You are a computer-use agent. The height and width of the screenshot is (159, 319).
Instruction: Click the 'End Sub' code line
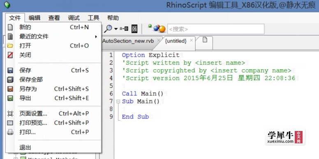click(135, 117)
